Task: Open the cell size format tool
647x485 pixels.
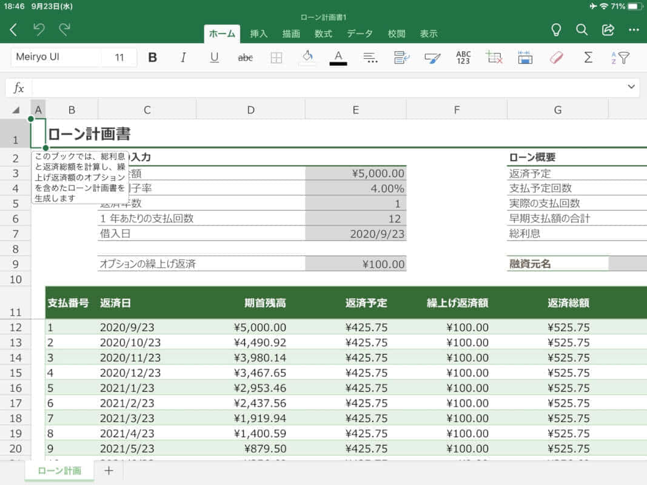Action: pyautogui.click(x=525, y=58)
